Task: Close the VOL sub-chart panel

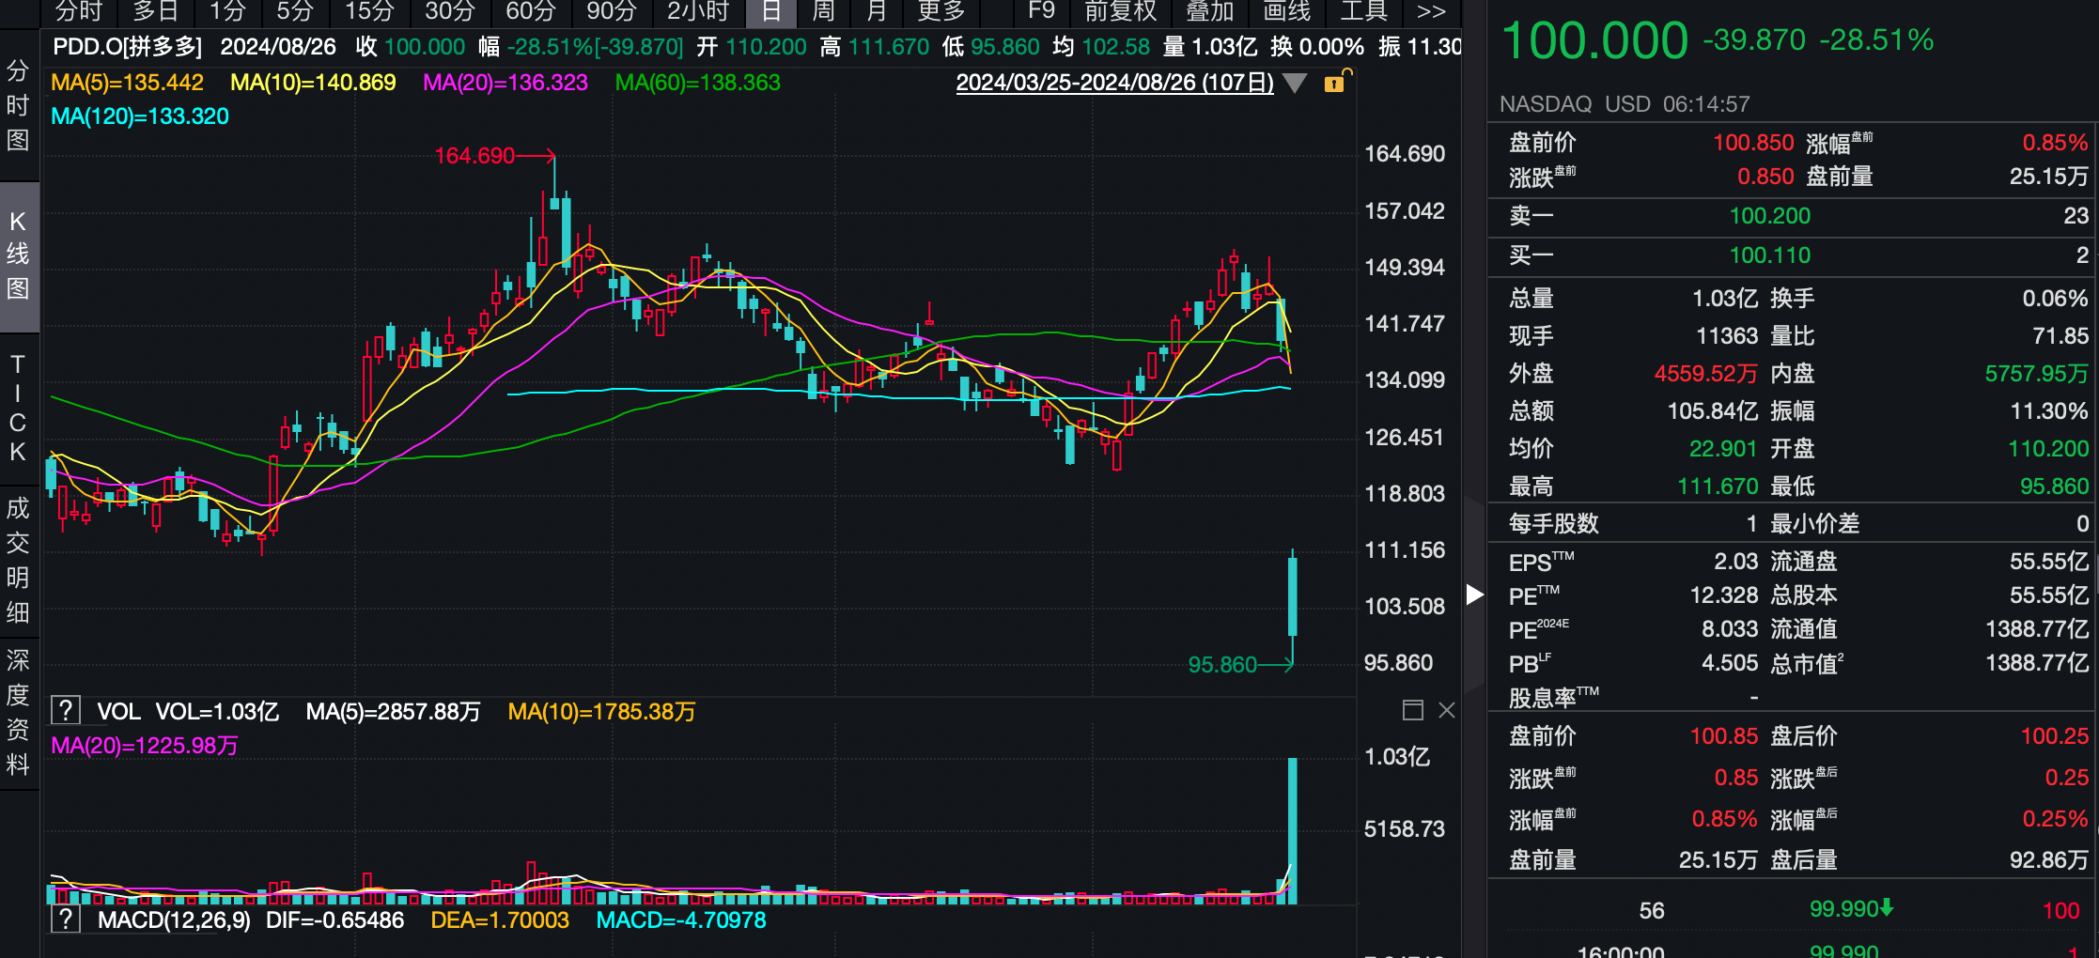Action: (x=1447, y=710)
